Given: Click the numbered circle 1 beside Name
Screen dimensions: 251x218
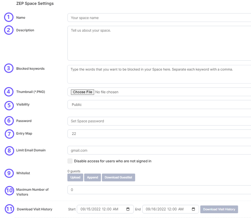Looking at the screenshot, I should pos(8,17).
